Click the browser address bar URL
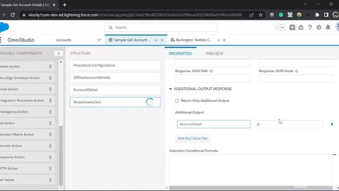The height and width of the screenshot is (191, 339). (x=136, y=15)
